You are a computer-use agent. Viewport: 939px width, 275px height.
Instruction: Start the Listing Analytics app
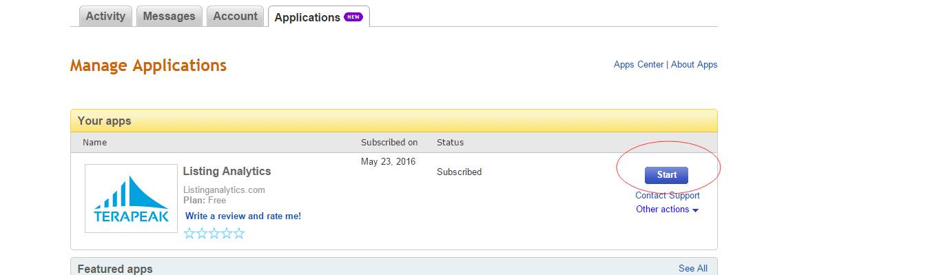tap(666, 175)
